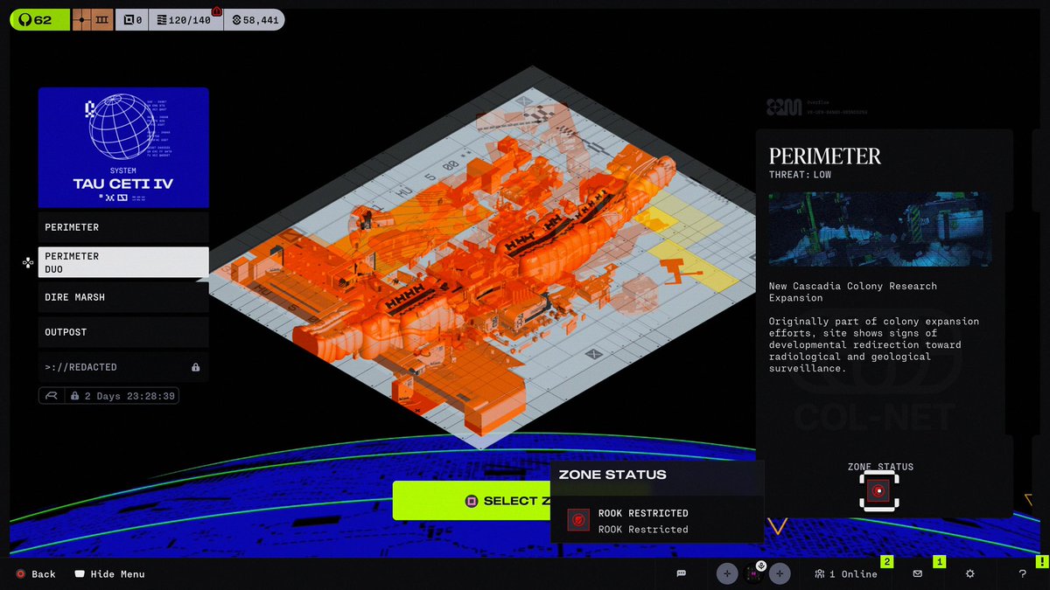Click the square token counter showing 0

132,19
